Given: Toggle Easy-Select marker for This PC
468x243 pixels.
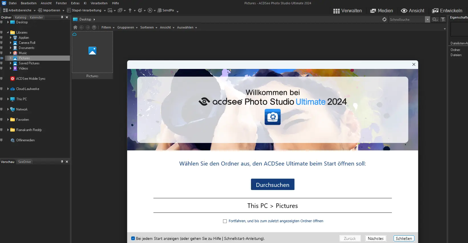Looking at the screenshot, I should point(1,99).
